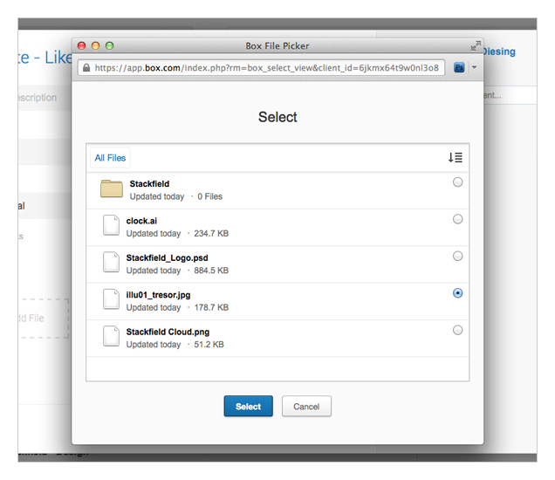Zoom the Box File Picker with green button
This screenshot has height=480, width=555.
coord(110,45)
